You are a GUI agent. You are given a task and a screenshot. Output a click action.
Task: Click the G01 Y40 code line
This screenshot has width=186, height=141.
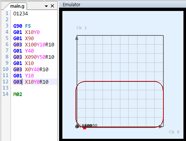[x=23, y=51]
